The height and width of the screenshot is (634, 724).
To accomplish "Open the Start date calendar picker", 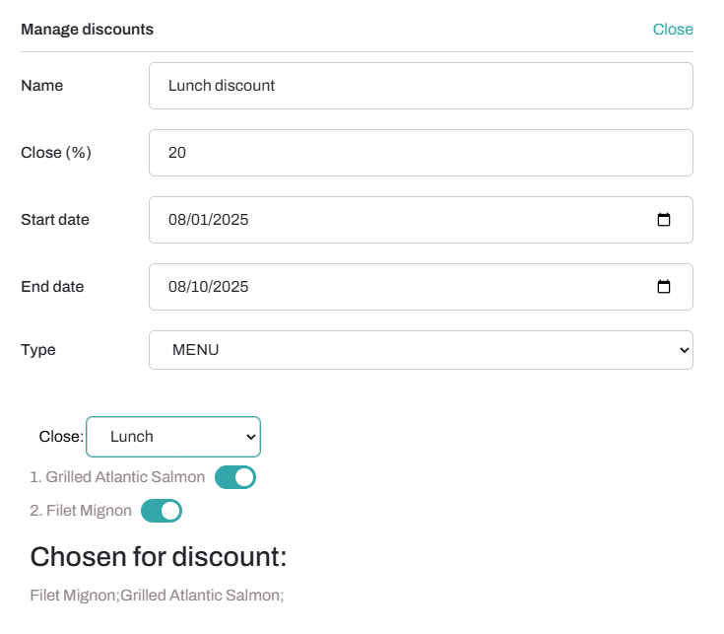I will coord(664,220).
